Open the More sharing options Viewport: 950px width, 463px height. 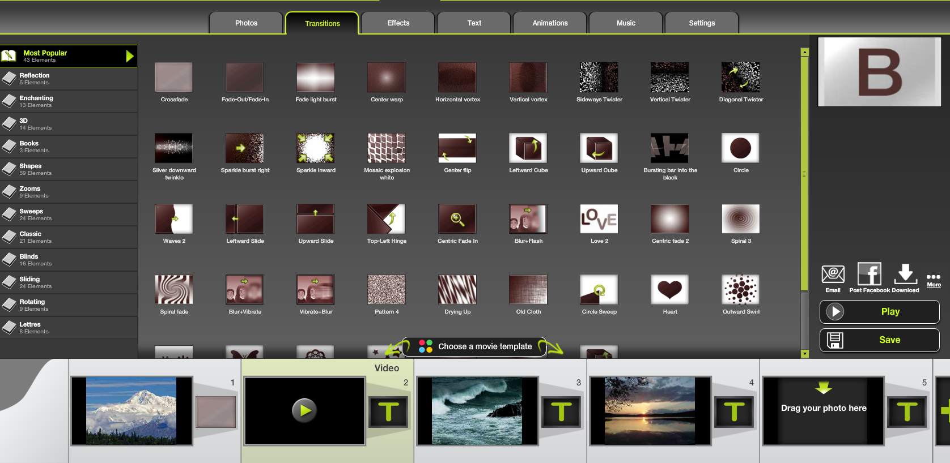click(x=934, y=280)
